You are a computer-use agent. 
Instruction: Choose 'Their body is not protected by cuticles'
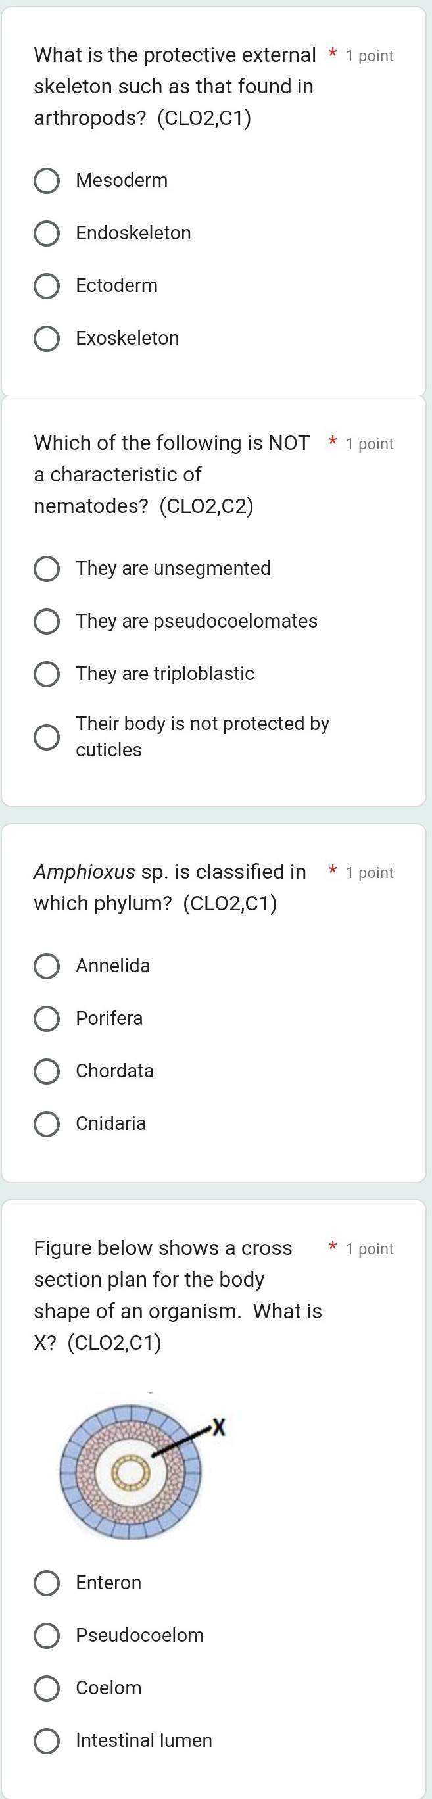click(x=47, y=737)
